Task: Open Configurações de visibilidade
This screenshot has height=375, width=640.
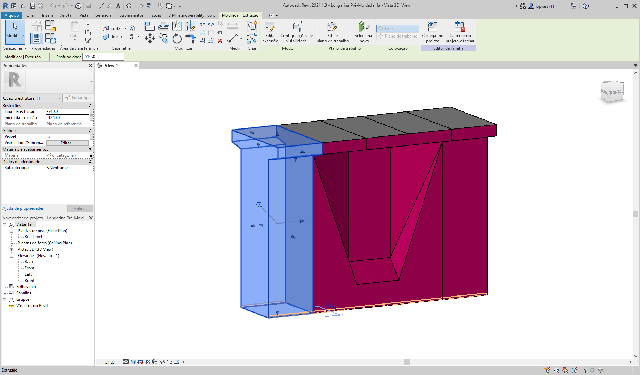Action: click(x=296, y=31)
